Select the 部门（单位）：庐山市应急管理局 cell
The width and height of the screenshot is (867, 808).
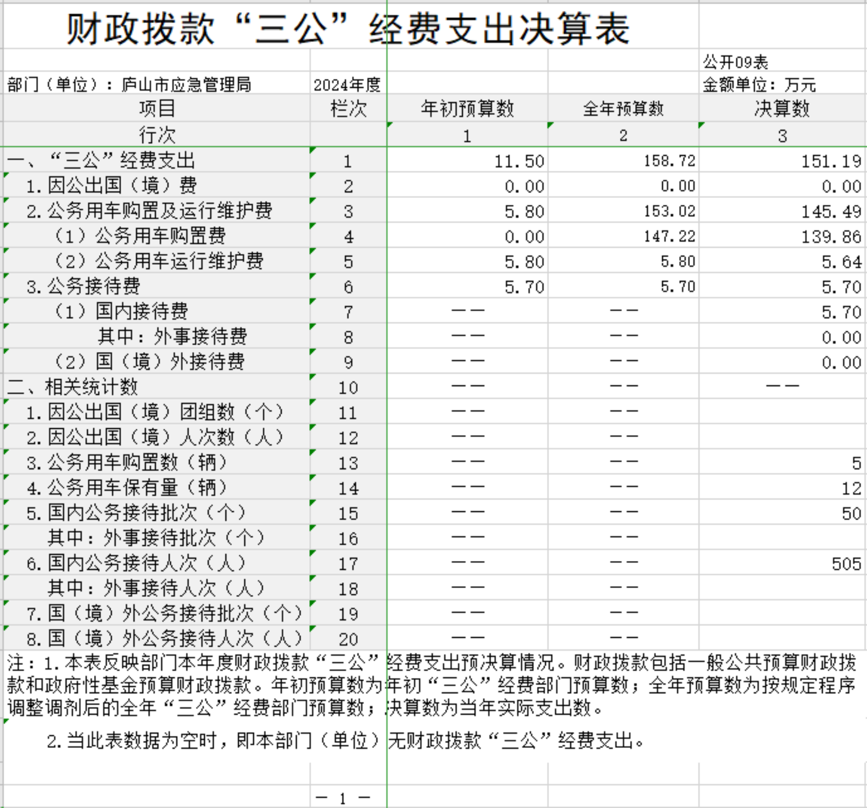click(130, 85)
